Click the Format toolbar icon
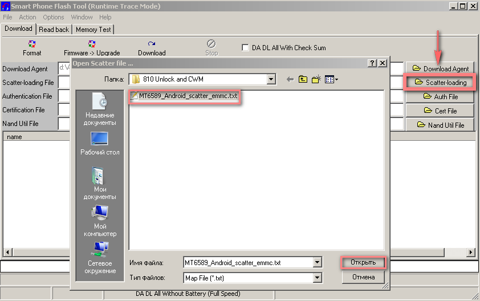The image size is (480, 301). pyautogui.click(x=32, y=44)
